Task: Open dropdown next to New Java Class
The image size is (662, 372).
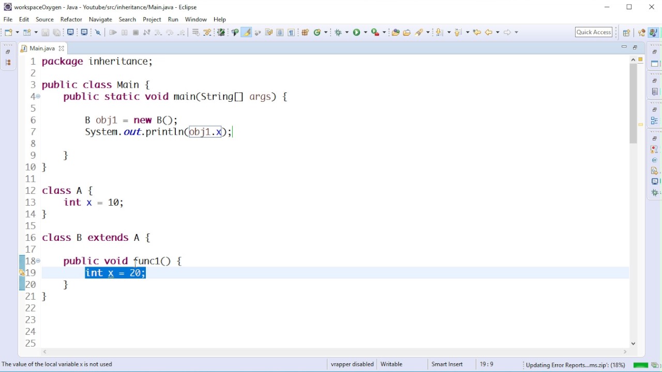Action: 326,32
